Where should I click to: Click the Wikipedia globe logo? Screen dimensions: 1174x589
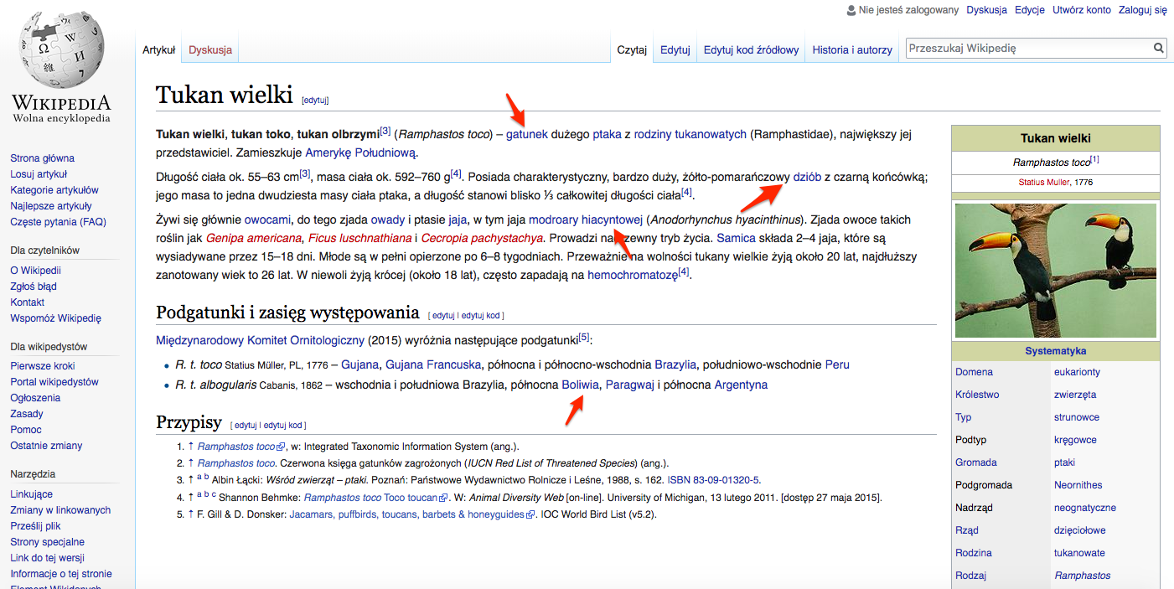pyautogui.click(x=61, y=51)
